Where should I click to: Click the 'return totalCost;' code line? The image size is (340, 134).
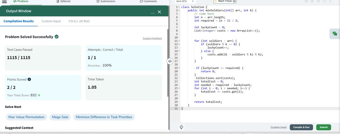tap(208, 102)
